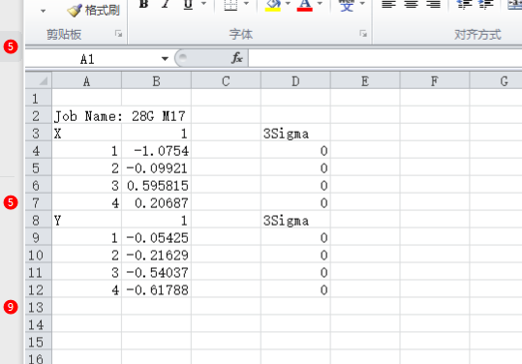Click cell with value -0.21629
Viewport: 522px width, 364px height.
(157, 255)
